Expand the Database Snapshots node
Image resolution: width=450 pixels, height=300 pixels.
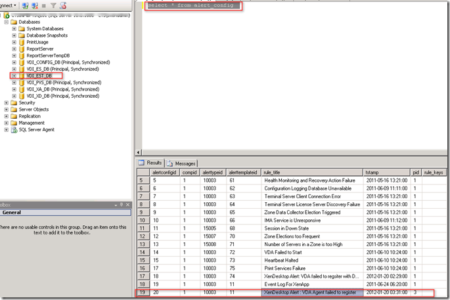[x=14, y=35]
